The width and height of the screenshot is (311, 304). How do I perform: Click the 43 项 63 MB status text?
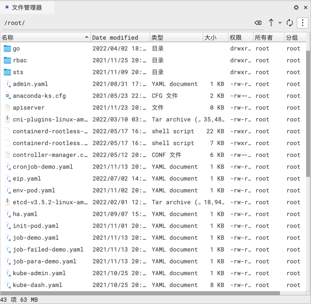19,300
